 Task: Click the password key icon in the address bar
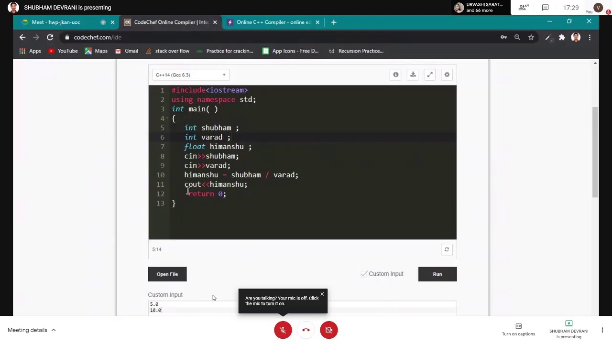coord(503,37)
